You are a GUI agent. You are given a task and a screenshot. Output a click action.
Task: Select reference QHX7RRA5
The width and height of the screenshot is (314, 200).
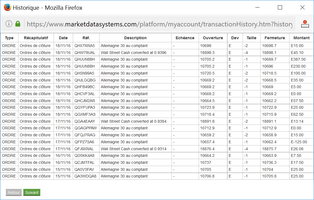pyautogui.click(x=84, y=46)
